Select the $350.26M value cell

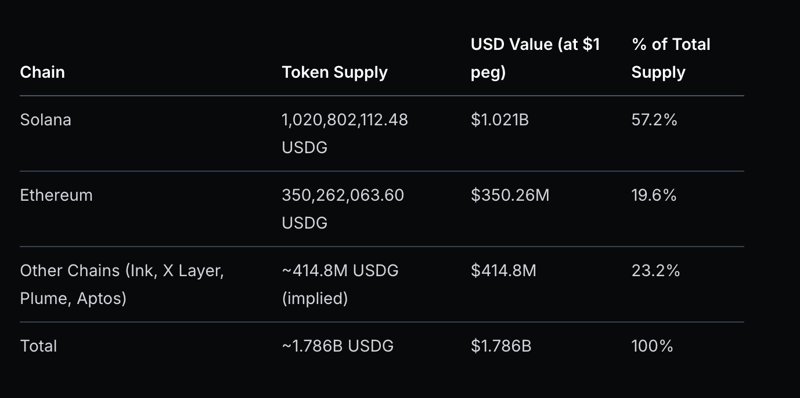tap(510, 196)
